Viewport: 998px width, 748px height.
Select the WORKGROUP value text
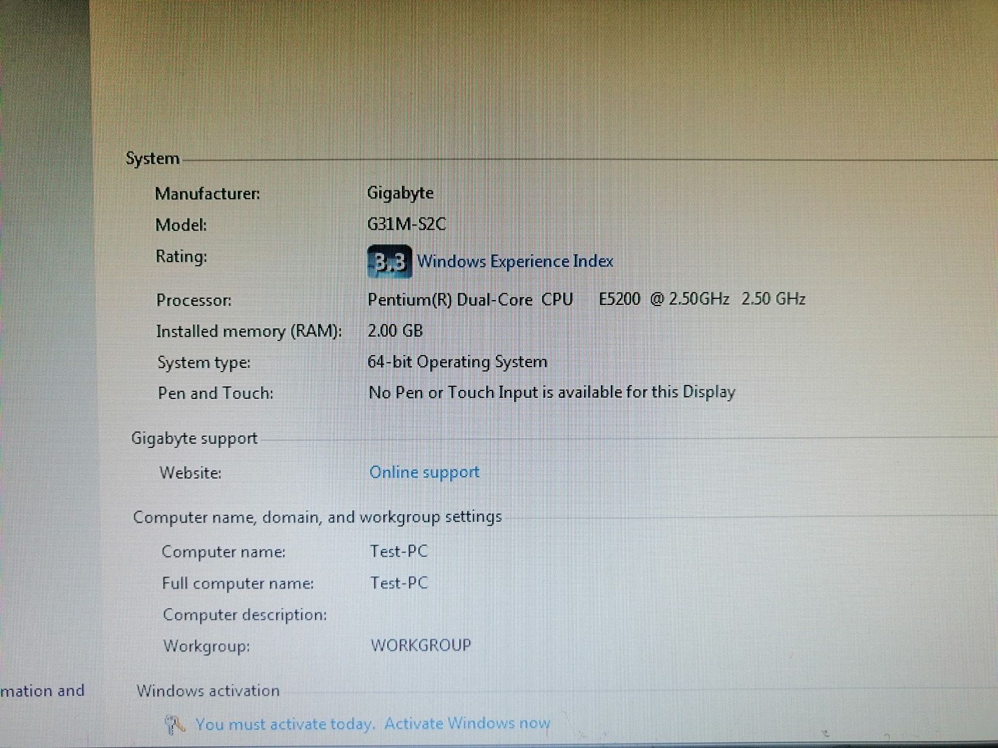421,645
